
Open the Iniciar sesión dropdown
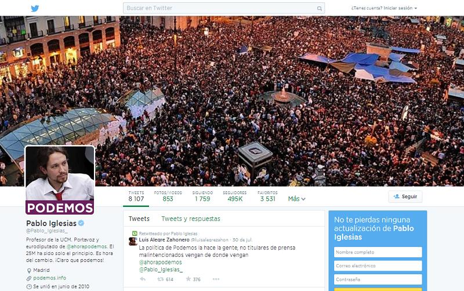coord(384,8)
